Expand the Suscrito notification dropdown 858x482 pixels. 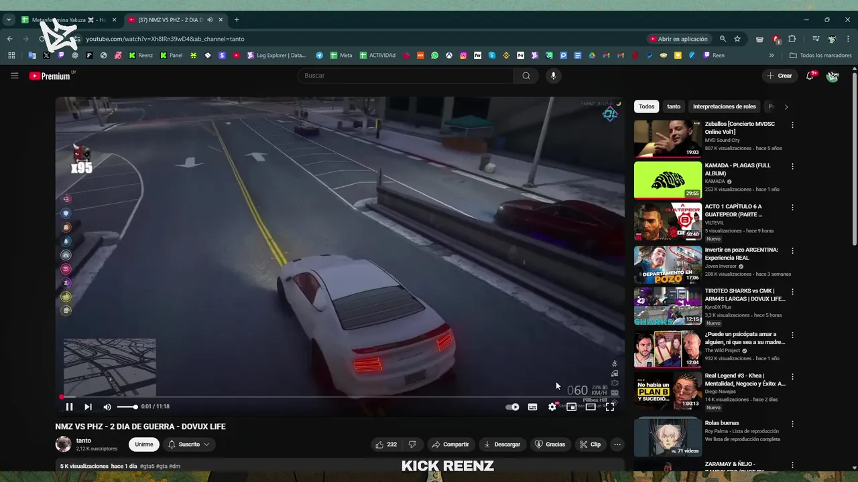pyautogui.click(x=189, y=445)
